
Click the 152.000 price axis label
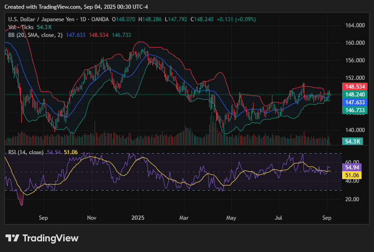click(355, 78)
